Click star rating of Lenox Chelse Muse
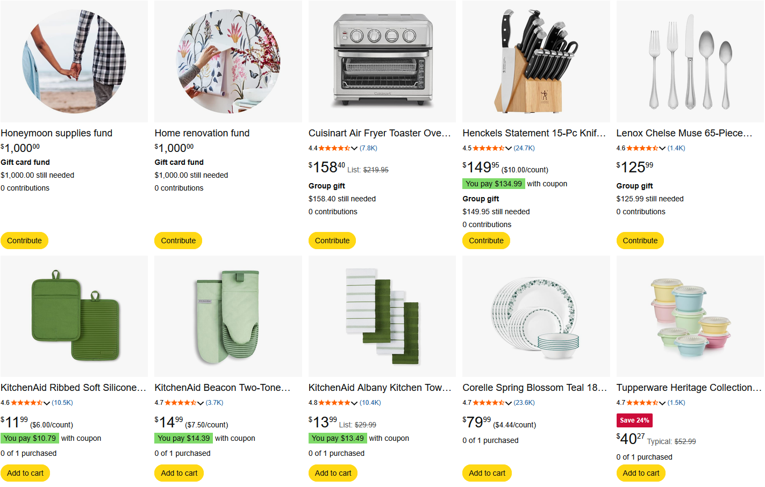Image resolution: width=765 pixels, height=487 pixels. pos(642,148)
